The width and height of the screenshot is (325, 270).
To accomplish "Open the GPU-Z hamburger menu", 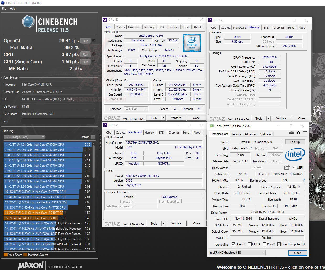I will click(x=305, y=133).
